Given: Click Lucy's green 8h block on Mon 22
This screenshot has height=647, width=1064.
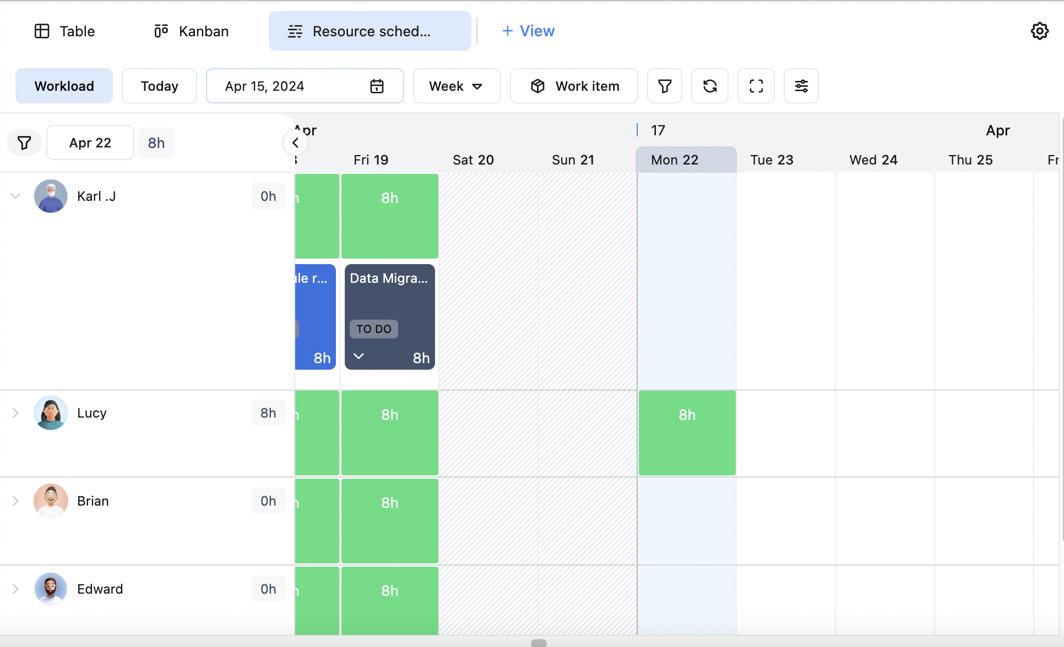Looking at the screenshot, I should [687, 432].
